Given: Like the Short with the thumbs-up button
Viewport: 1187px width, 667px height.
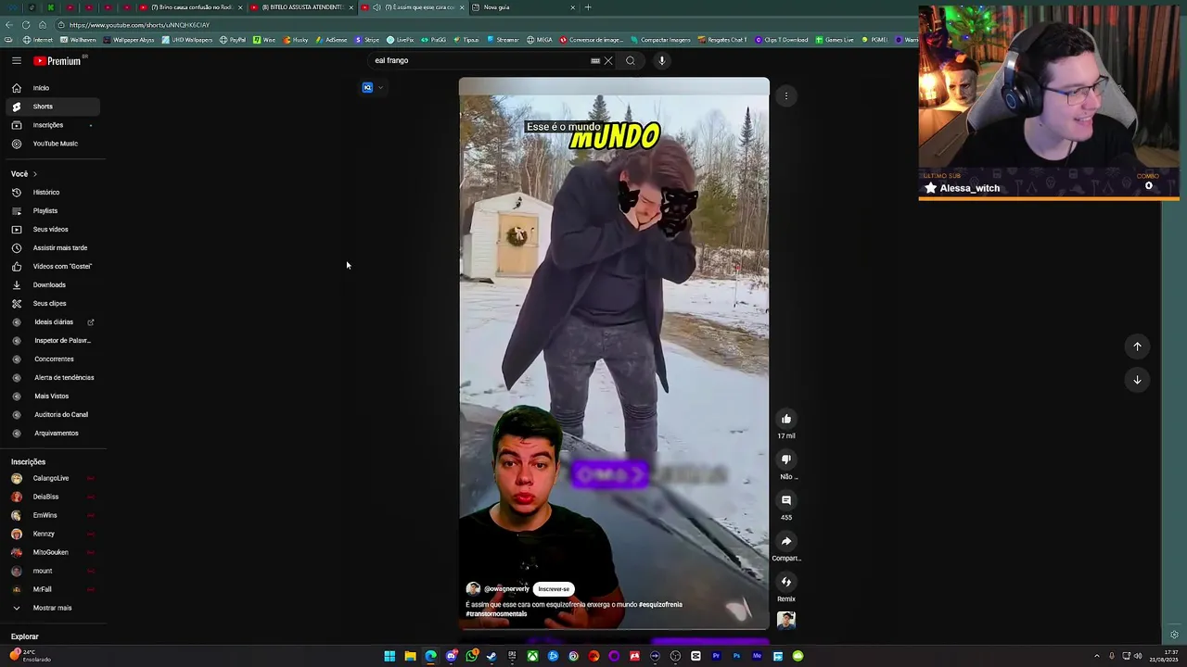Looking at the screenshot, I should 786,419.
